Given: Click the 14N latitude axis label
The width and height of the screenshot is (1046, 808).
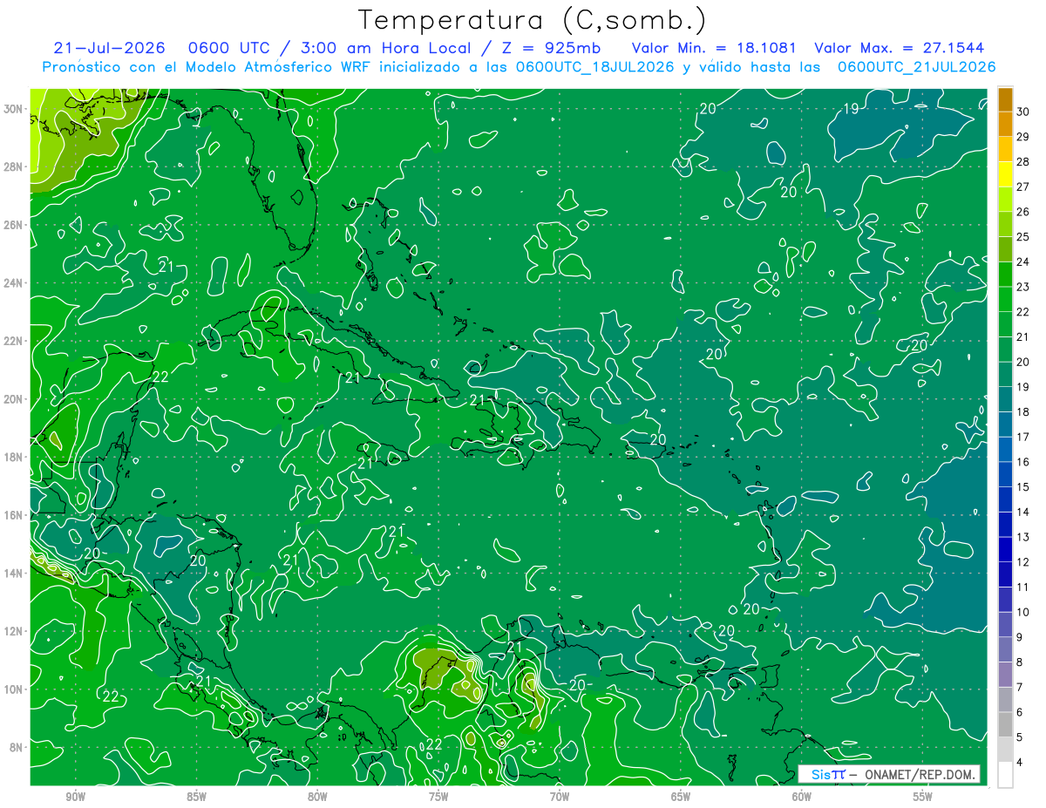Looking at the screenshot, I should (x=12, y=573).
